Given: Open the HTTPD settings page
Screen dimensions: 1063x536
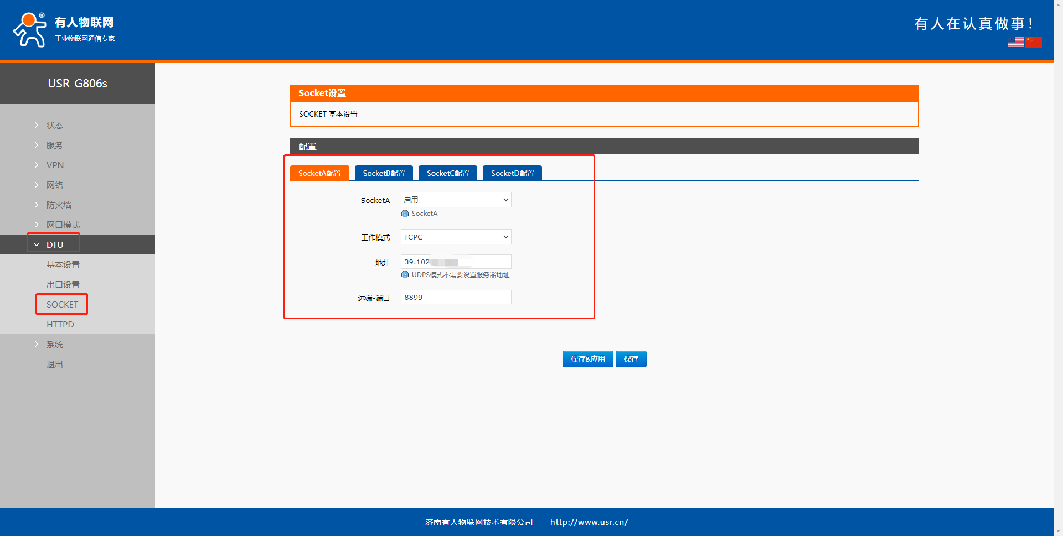Looking at the screenshot, I should [60, 324].
